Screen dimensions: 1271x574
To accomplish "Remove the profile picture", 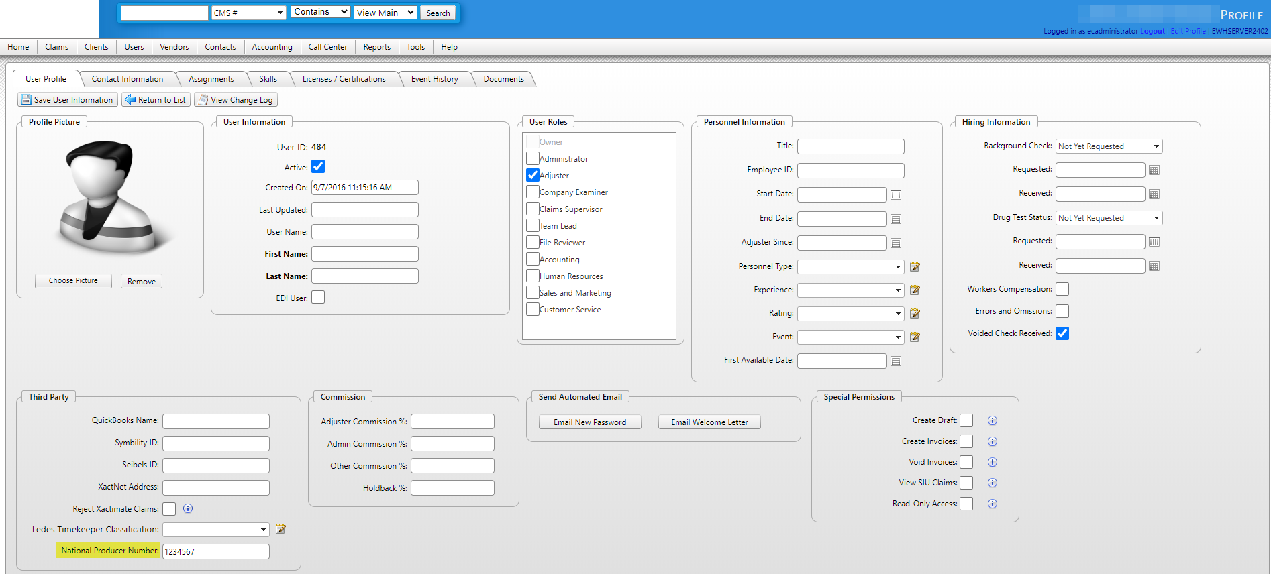I will [x=142, y=282].
